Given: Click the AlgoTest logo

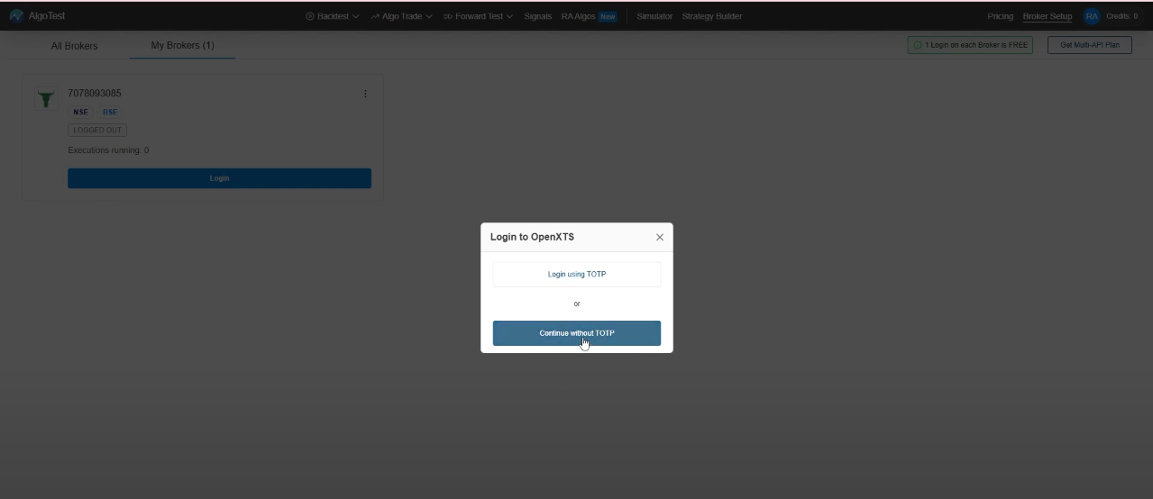Looking at the screenshot, I should point(37,16).
